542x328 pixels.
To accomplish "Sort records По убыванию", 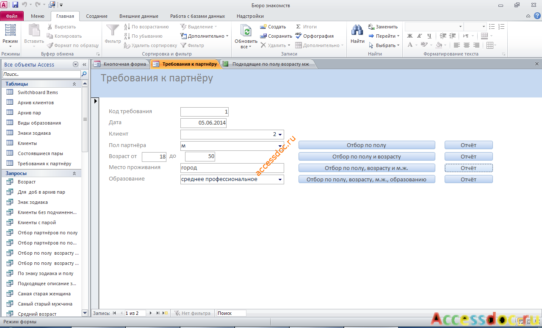I will point(143,36).
